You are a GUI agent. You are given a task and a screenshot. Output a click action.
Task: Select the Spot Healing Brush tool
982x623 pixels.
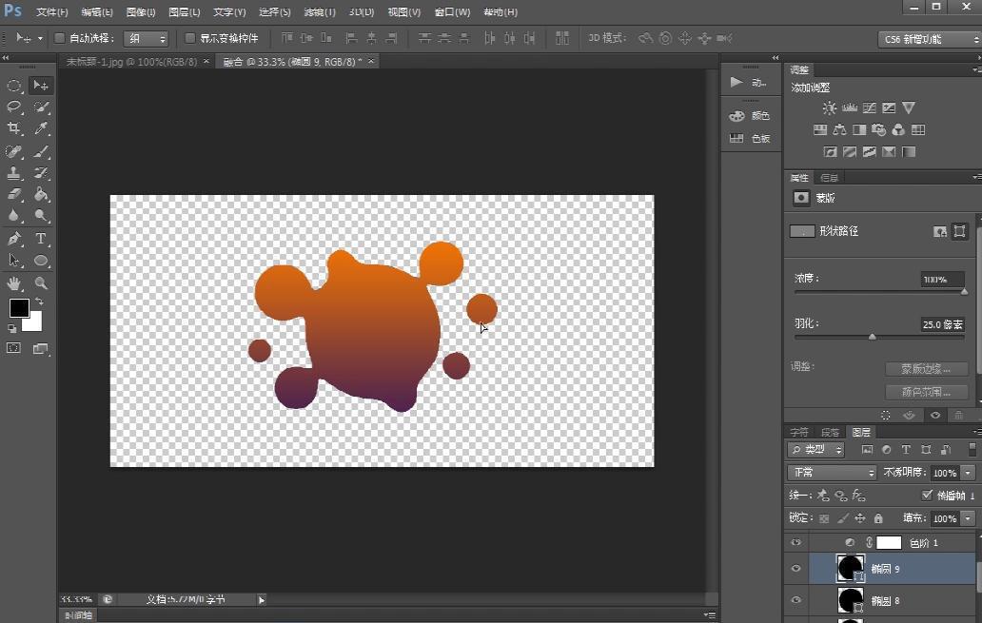13,151
